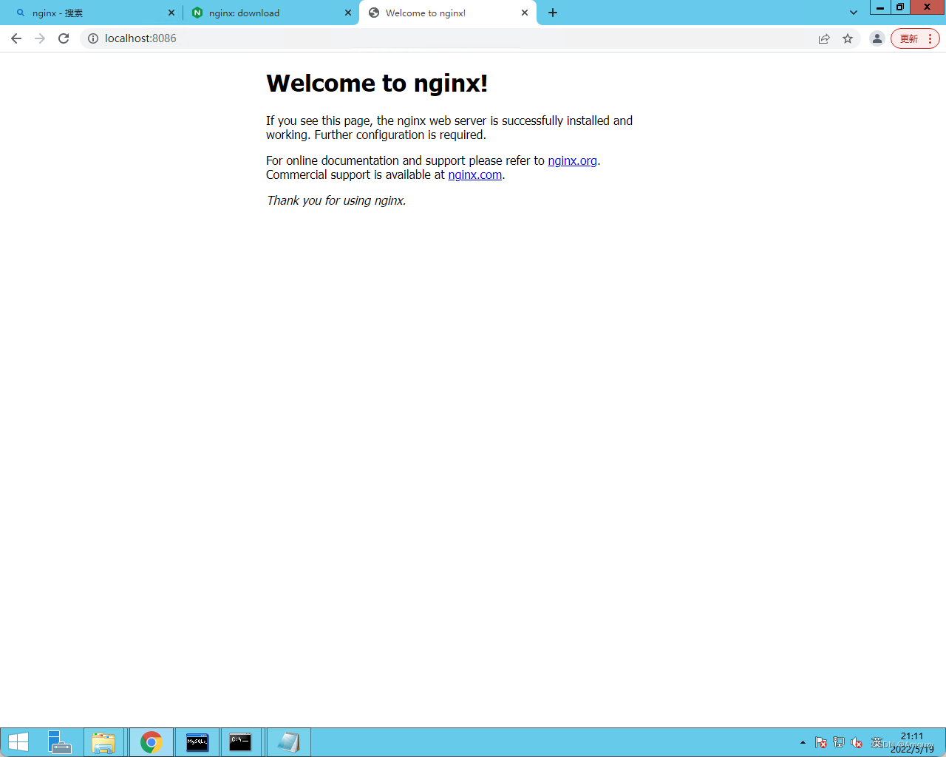Open MySQL Command Line Client from taskbar
Image resolution: width=946 pixels, height=757 pixels.
click(197, 741)
